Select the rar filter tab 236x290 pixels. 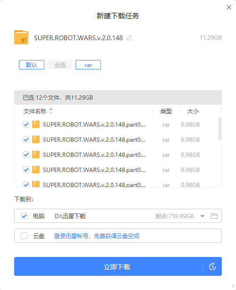coord(88,65)
